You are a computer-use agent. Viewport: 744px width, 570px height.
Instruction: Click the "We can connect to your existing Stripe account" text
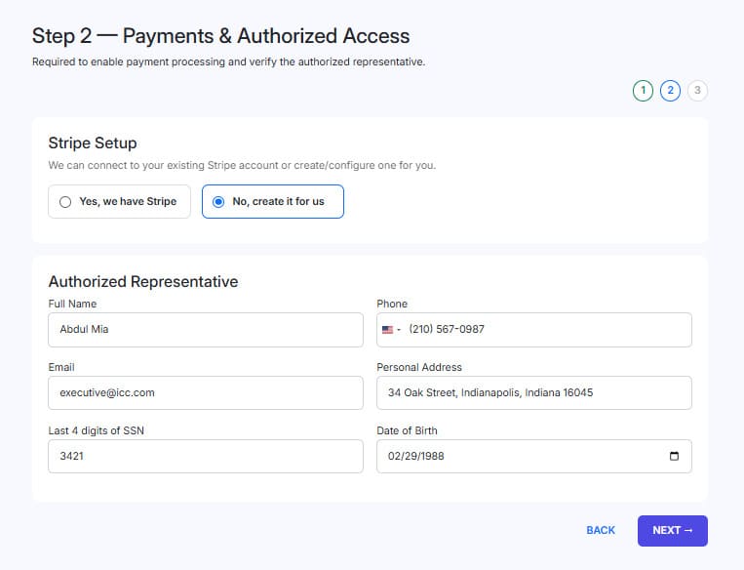click(x=242, y=165)
